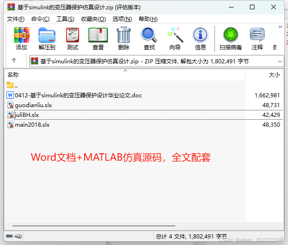288x245 pixels.
Task: Open the address bar dropdown arrow
Action: pos(280,61)
